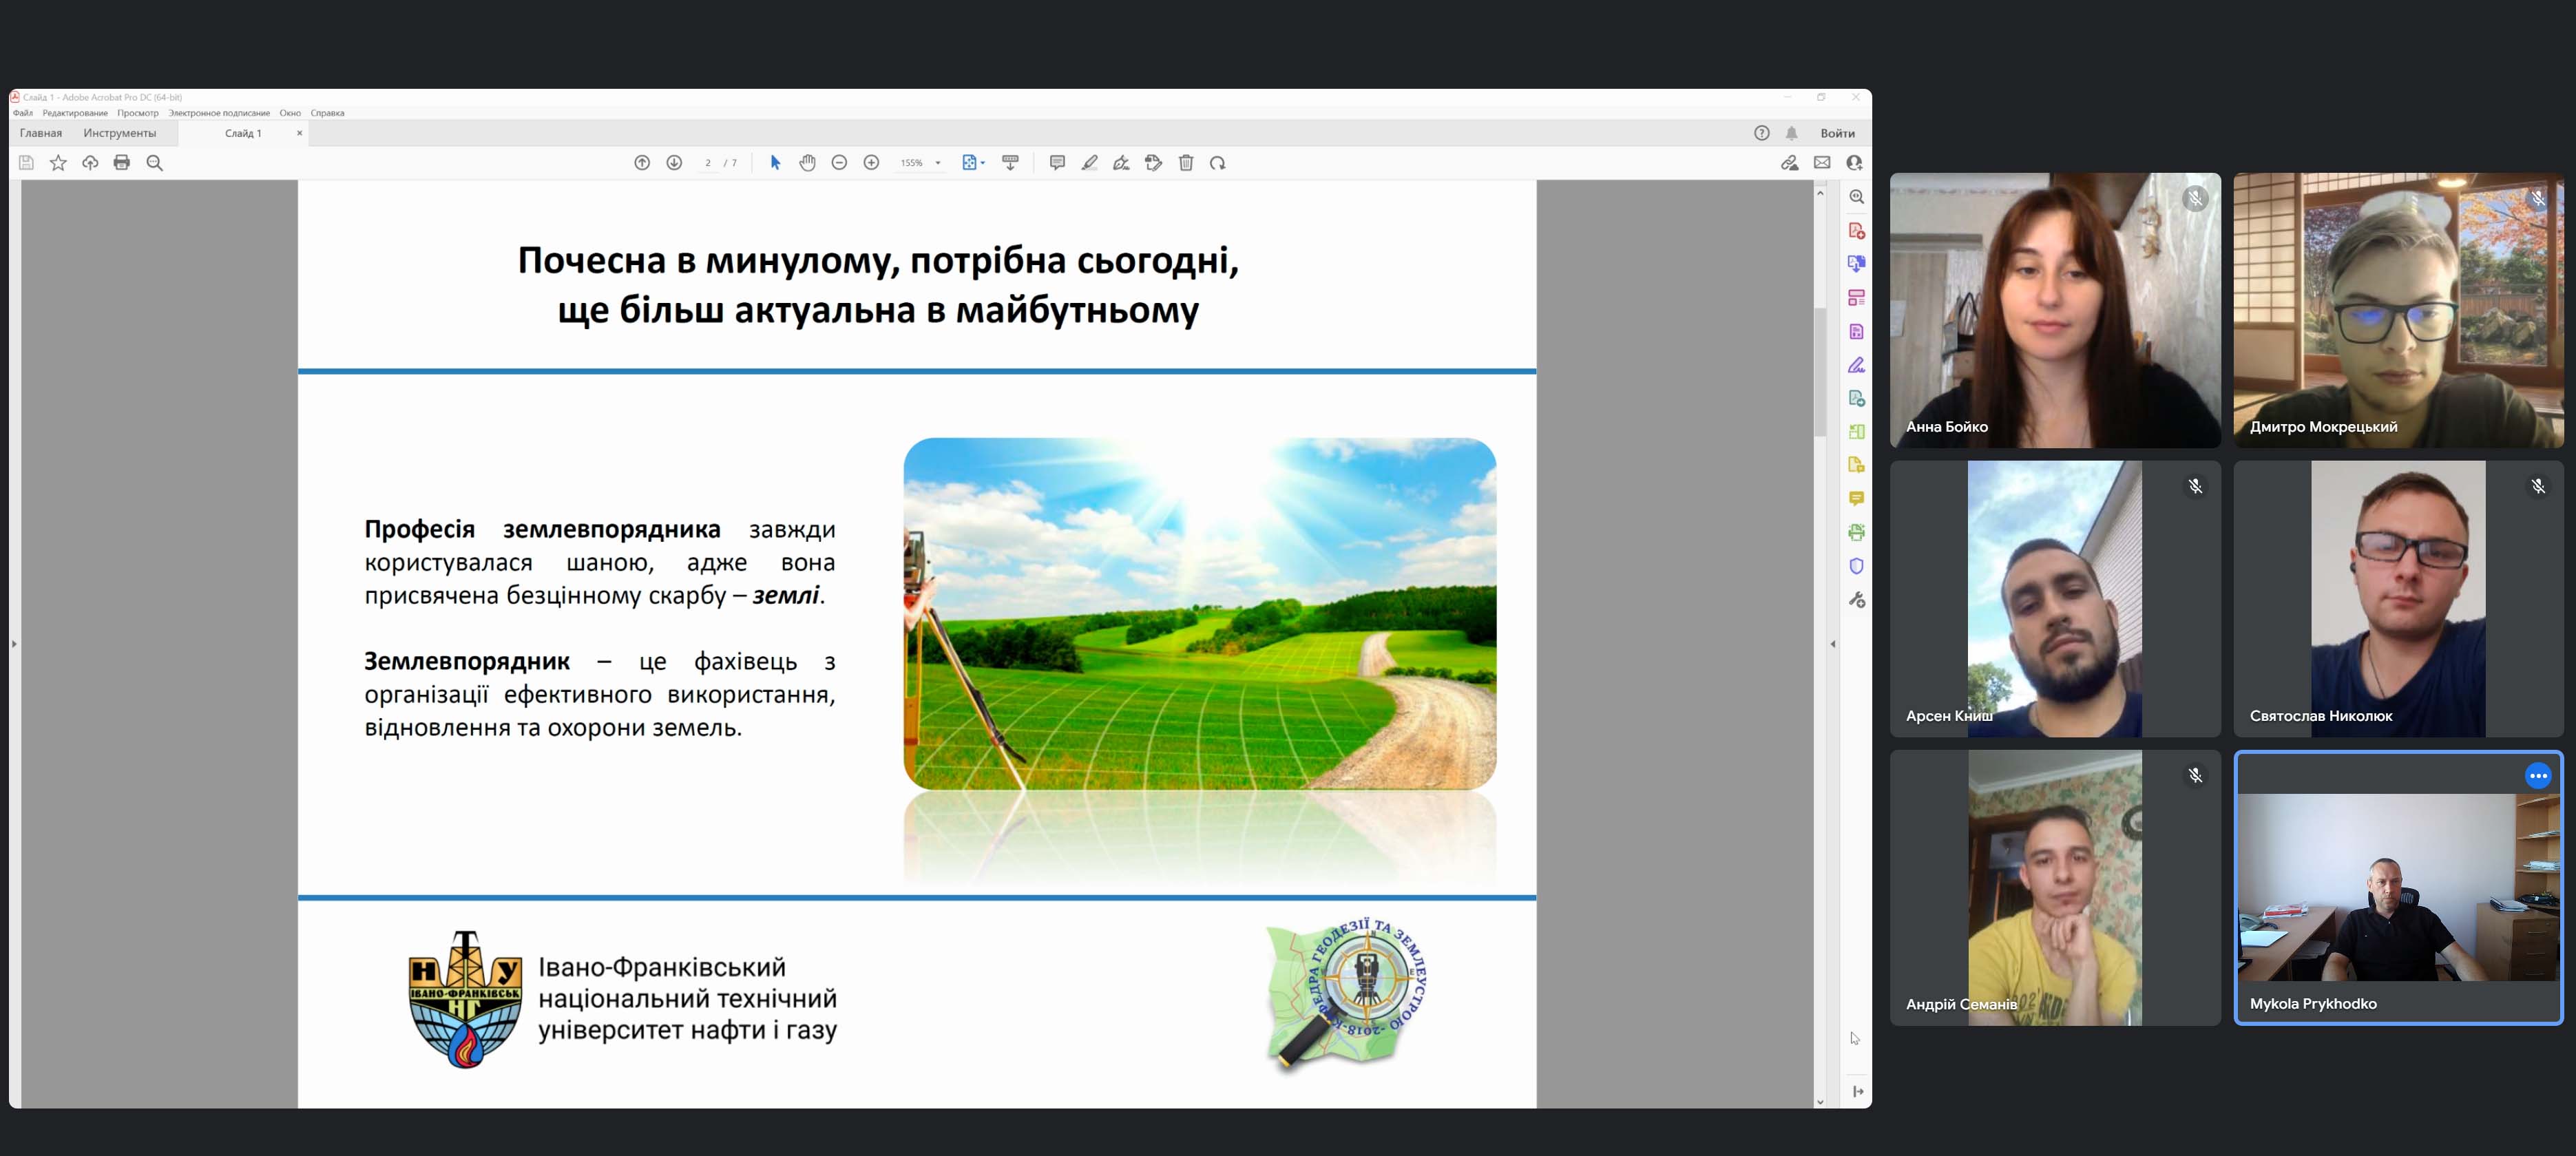Expand the left navigation pane arrow
2576x1156 pixels.
14,644
